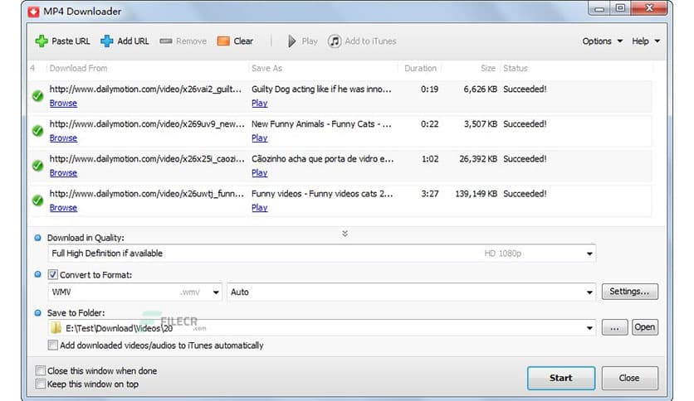694x401 pixels.
Task: Click the Play triangle in the toolbar
Action: click(291, 41)
